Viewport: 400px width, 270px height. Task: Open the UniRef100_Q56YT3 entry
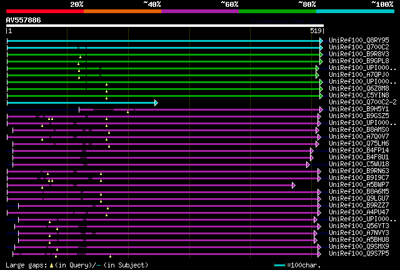pyautogui.click(x=359, y=226)
